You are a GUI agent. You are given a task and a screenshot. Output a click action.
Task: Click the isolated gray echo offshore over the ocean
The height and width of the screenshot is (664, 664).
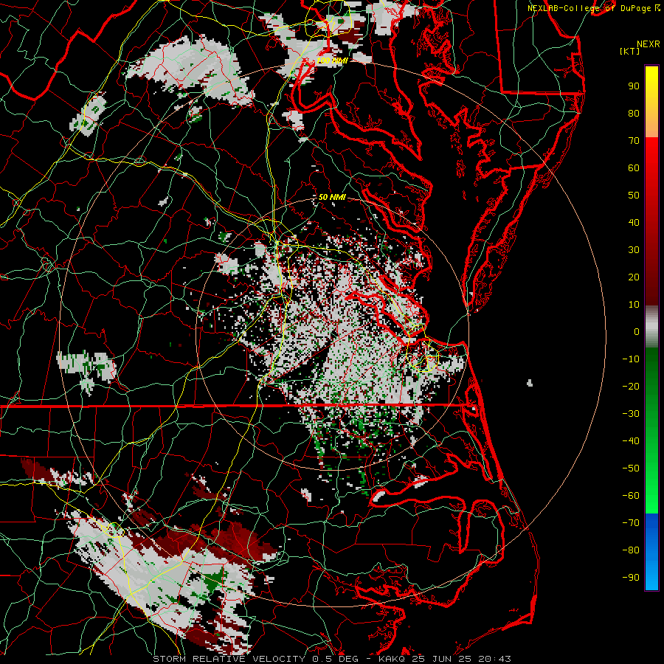coord(529,383)
